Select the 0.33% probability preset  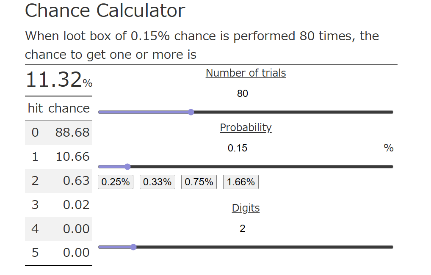coord(157,182)
